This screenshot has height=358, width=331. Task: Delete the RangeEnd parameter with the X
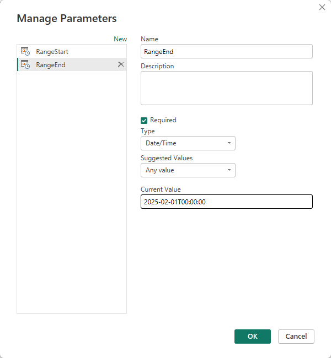[x=121, y=64]
